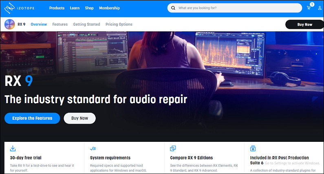Click the RX 9 product logo icon
This screenshot has width=324, height=174.
[x=9, y=24]
